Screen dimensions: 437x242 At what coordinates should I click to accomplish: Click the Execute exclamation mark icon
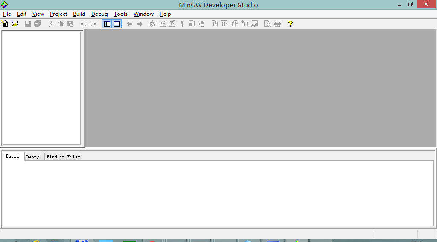point(182,24)
